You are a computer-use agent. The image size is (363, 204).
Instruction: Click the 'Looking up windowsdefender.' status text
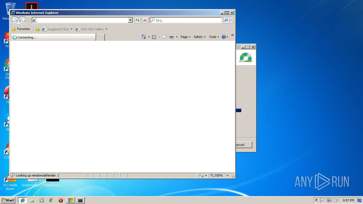(36, 175)
